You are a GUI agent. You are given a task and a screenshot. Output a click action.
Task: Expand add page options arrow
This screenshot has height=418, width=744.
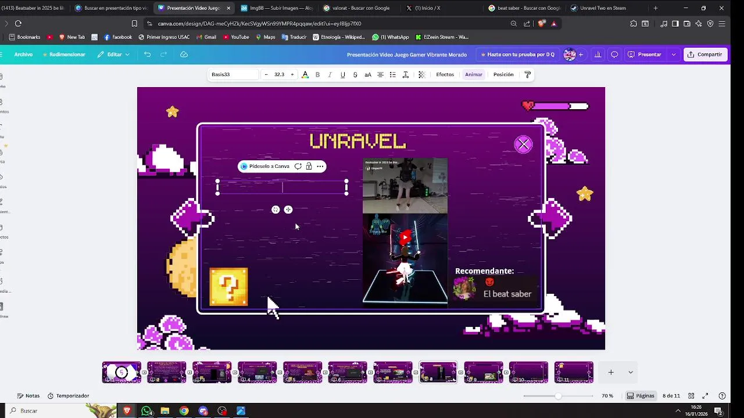pyautogui.click(x=630, y=372)
